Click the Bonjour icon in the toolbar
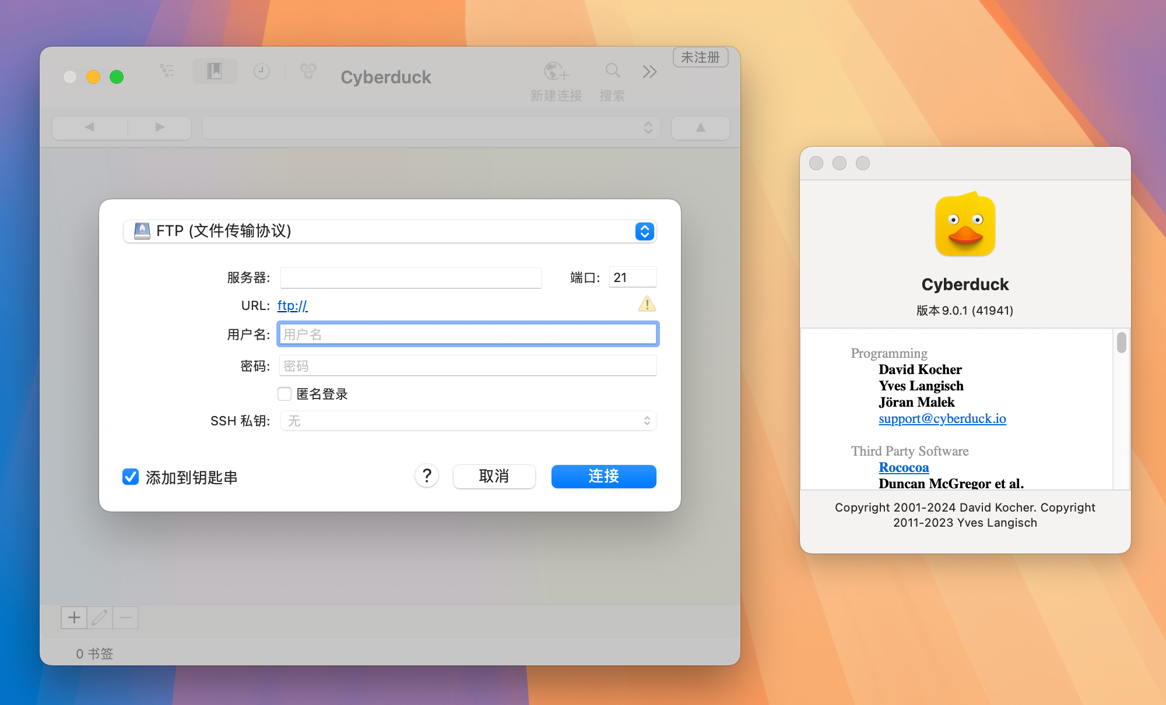1166x705 pixels. 308,71
